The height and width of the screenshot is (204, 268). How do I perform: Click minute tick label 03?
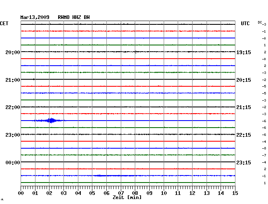point(63,193)
